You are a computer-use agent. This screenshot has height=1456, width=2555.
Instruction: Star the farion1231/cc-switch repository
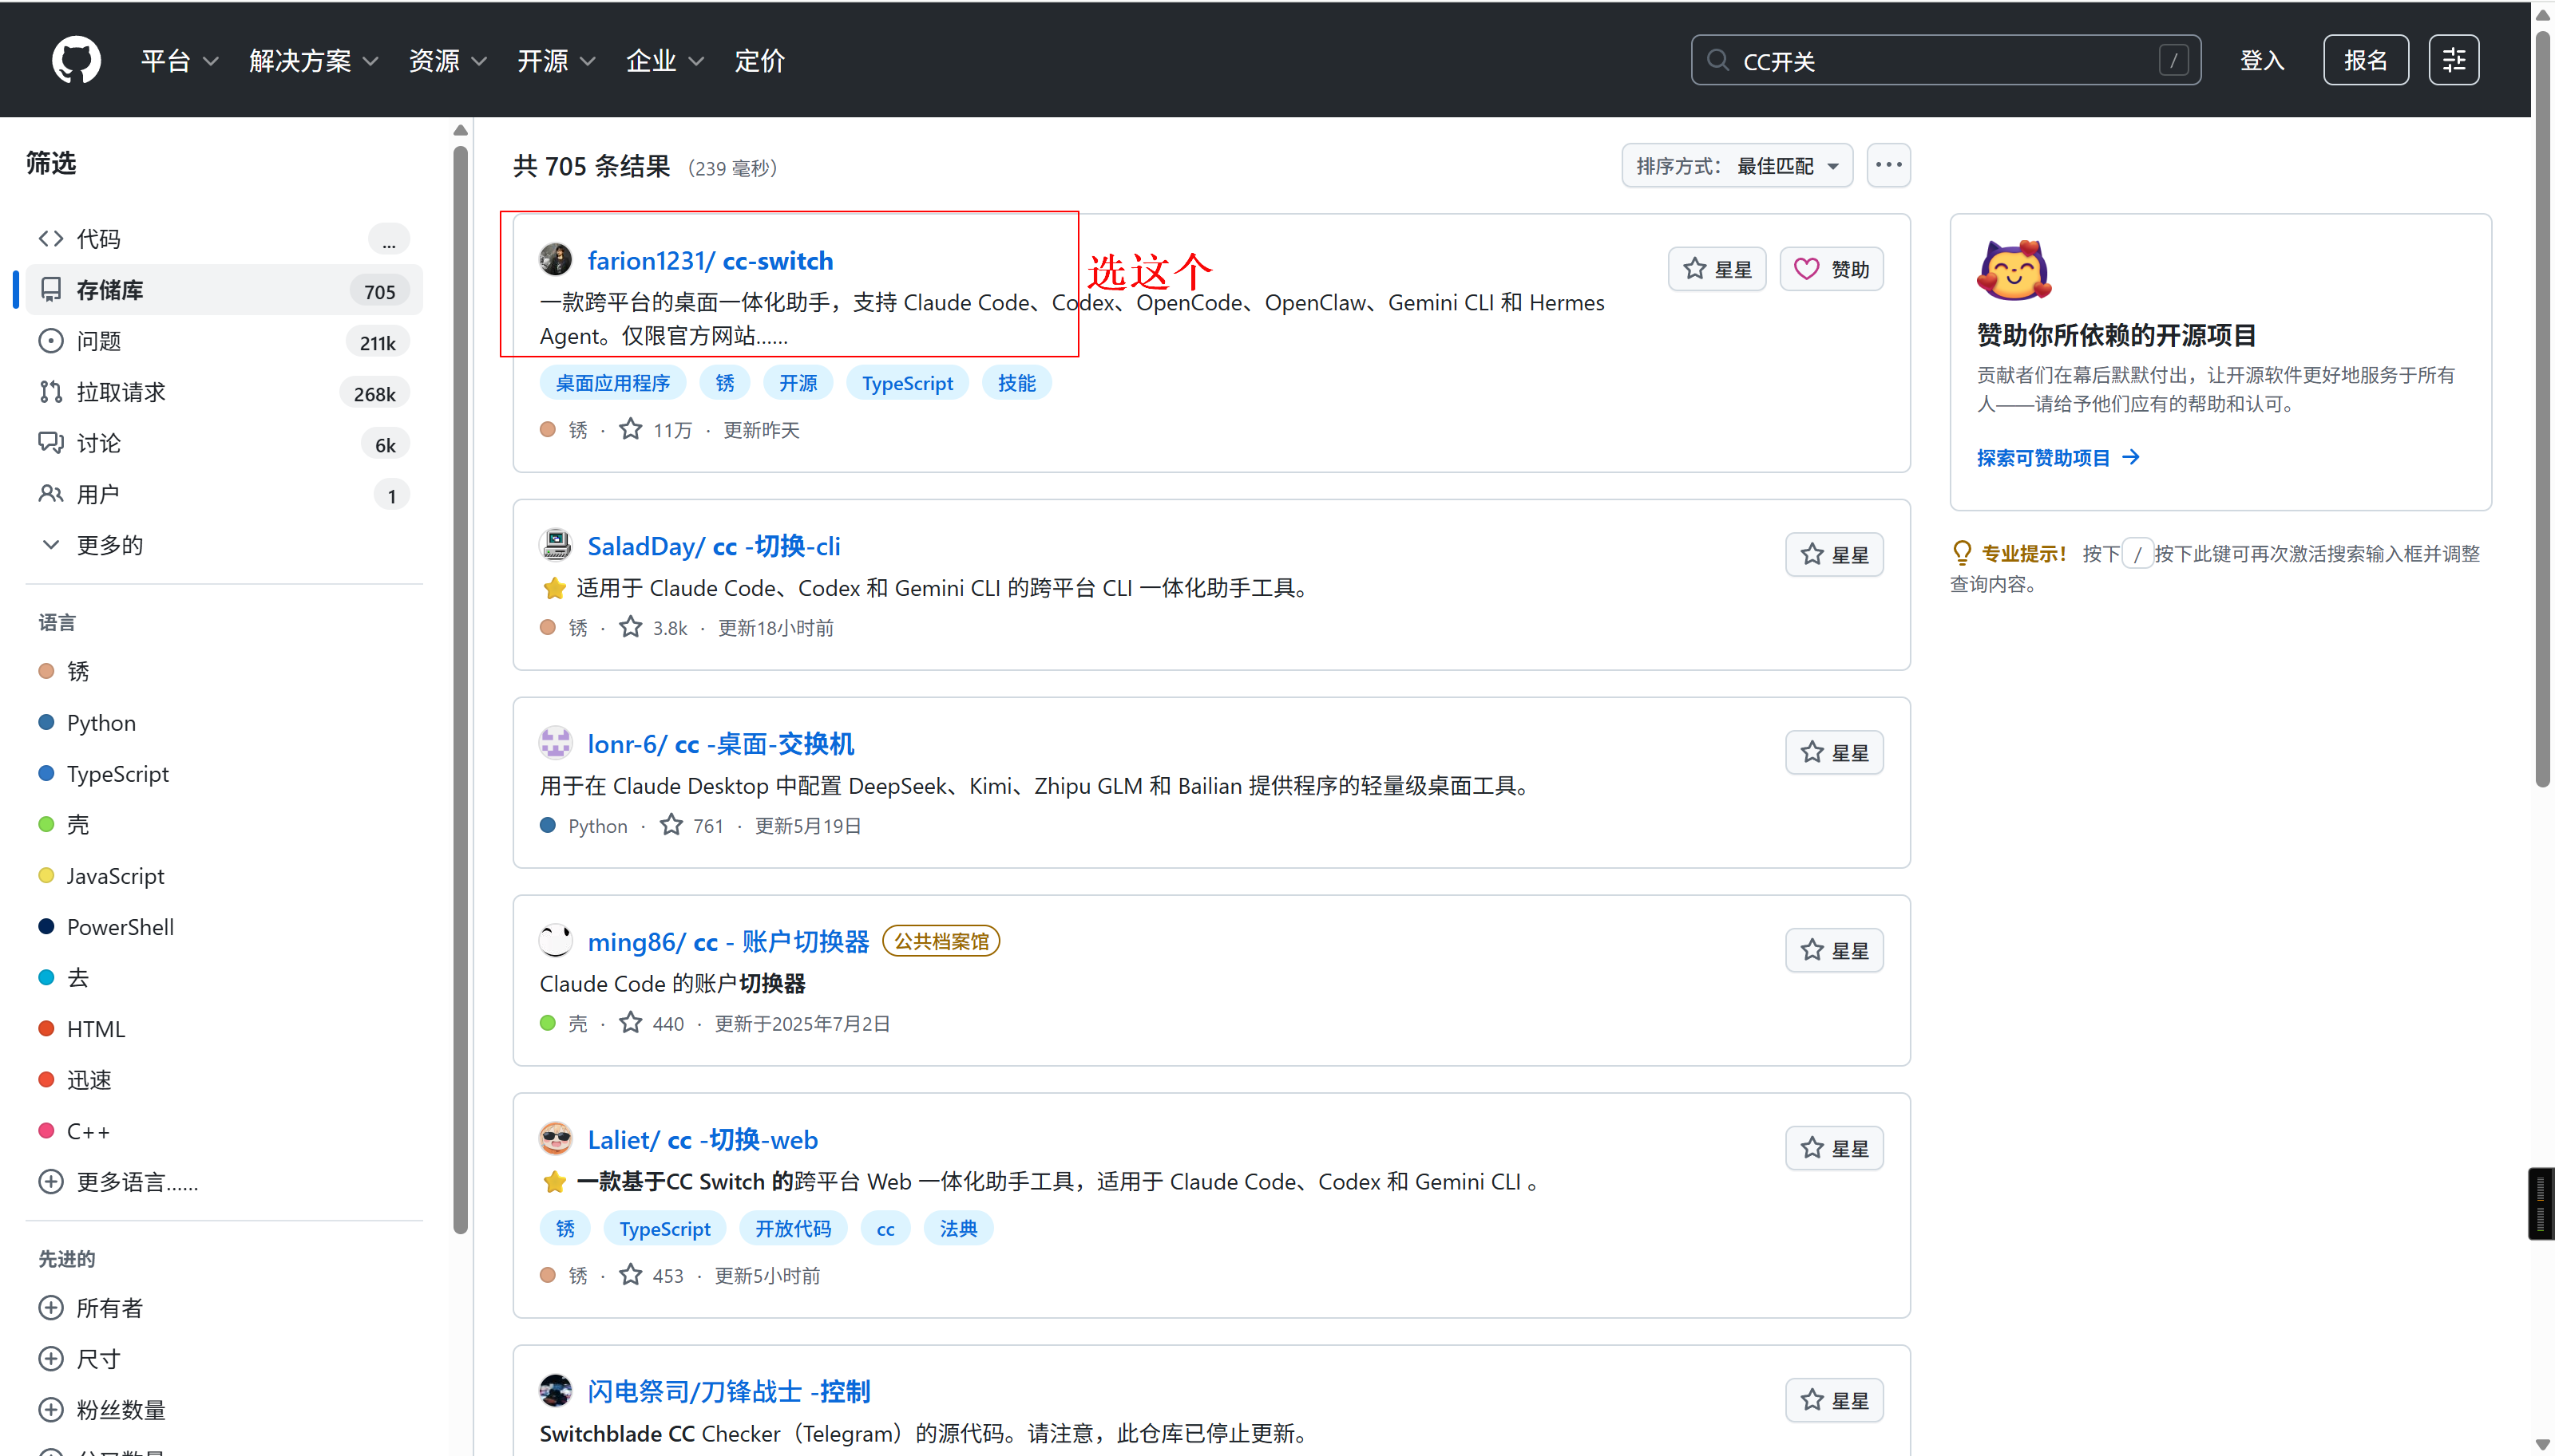click(1717, 269)
